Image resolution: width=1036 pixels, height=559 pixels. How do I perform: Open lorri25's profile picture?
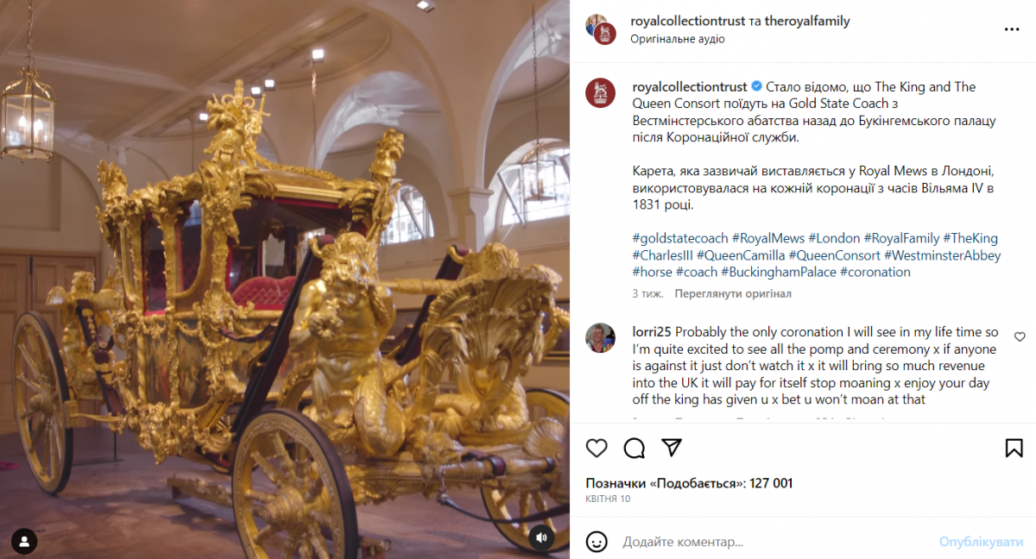(600, 338)
